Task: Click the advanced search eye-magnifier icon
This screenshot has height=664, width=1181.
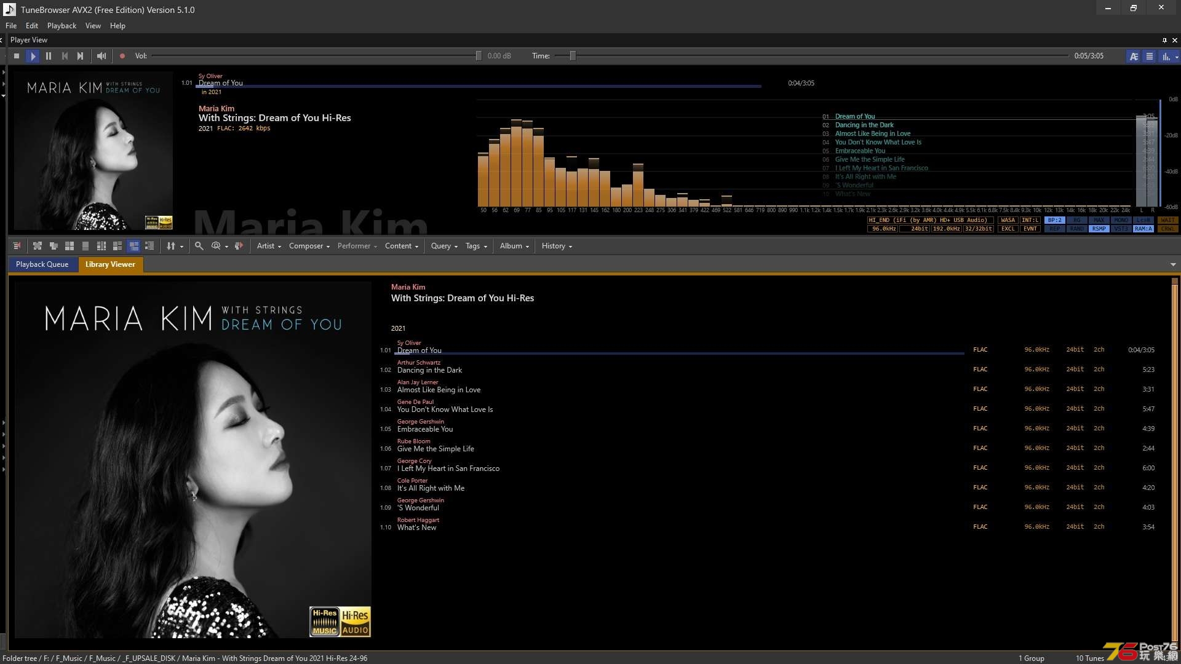Action: coord(216,246)
